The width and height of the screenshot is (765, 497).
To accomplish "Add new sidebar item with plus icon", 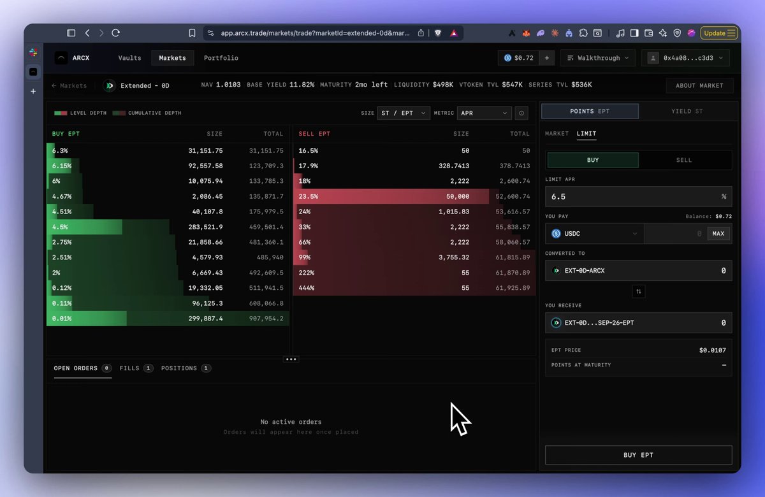I will click(33, 91).
